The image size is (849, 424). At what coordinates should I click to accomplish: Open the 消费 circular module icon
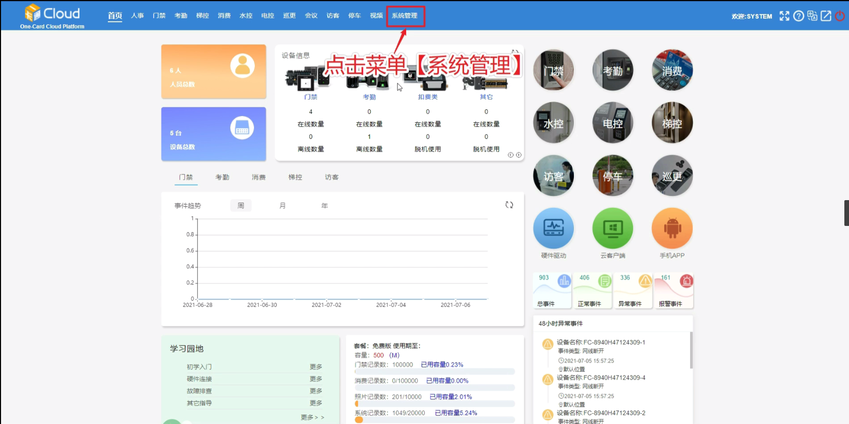pos(672,70)
